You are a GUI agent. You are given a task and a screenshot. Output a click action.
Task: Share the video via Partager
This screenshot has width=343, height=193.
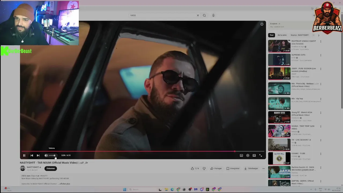(x=216, y=169)
